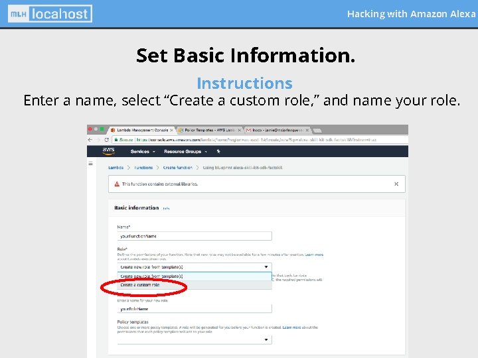Click Learn more link under Policy templates

291,328
